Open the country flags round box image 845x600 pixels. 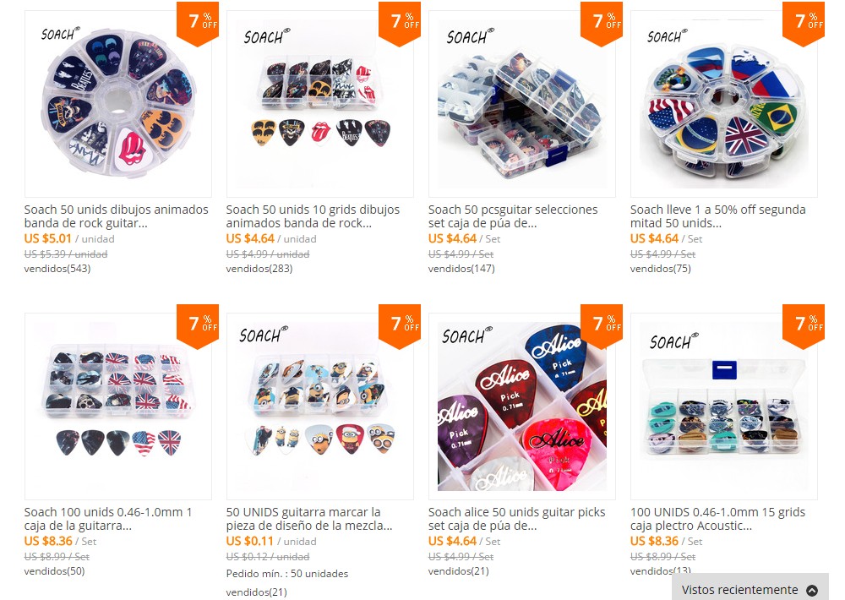[724, 103]
